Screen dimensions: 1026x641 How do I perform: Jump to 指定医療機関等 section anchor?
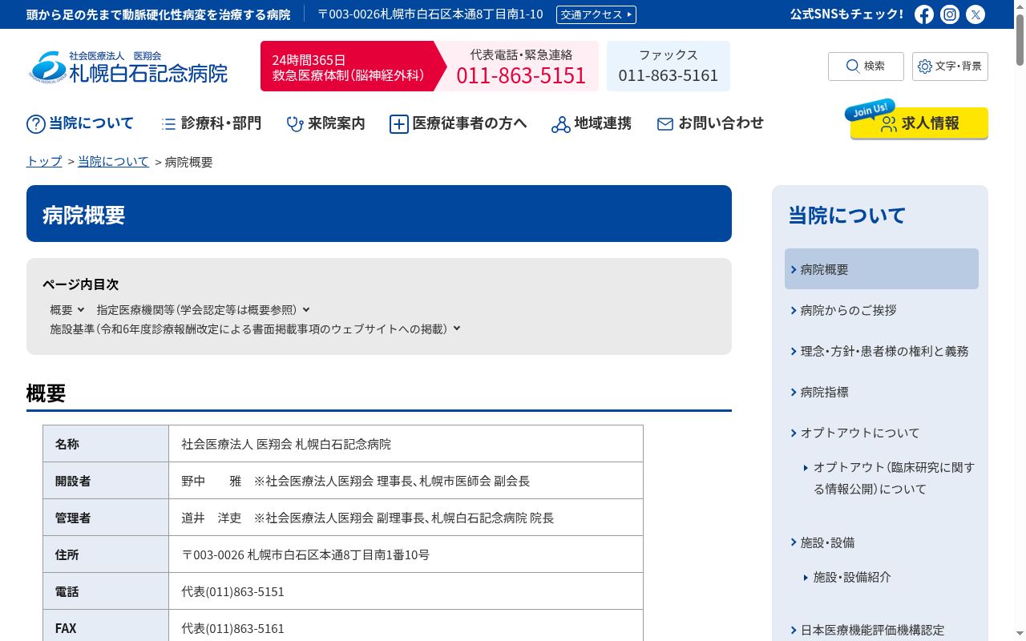click(204, 309)
